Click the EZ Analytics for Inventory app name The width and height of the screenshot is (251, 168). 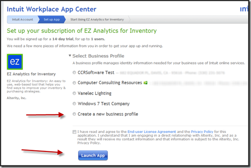click(31, 74)
